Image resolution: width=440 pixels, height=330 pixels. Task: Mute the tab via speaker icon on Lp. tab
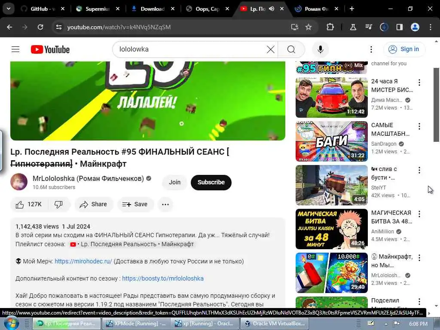tap(272, 9)
